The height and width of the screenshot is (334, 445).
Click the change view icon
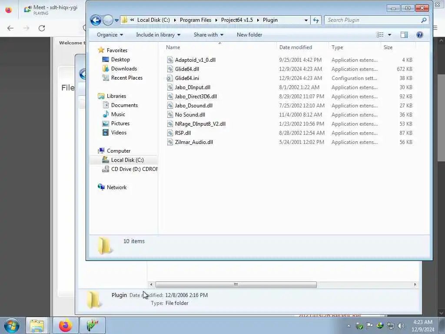(380, 35)
